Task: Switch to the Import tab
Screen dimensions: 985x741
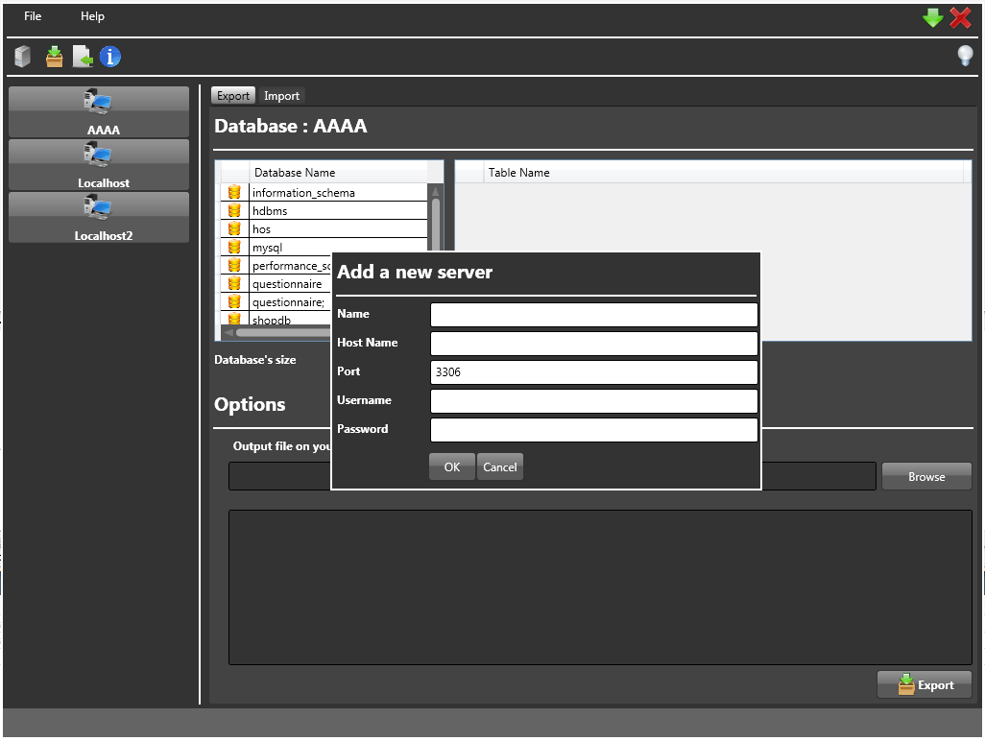Action: pyautogui.click(x=281, y=95)
